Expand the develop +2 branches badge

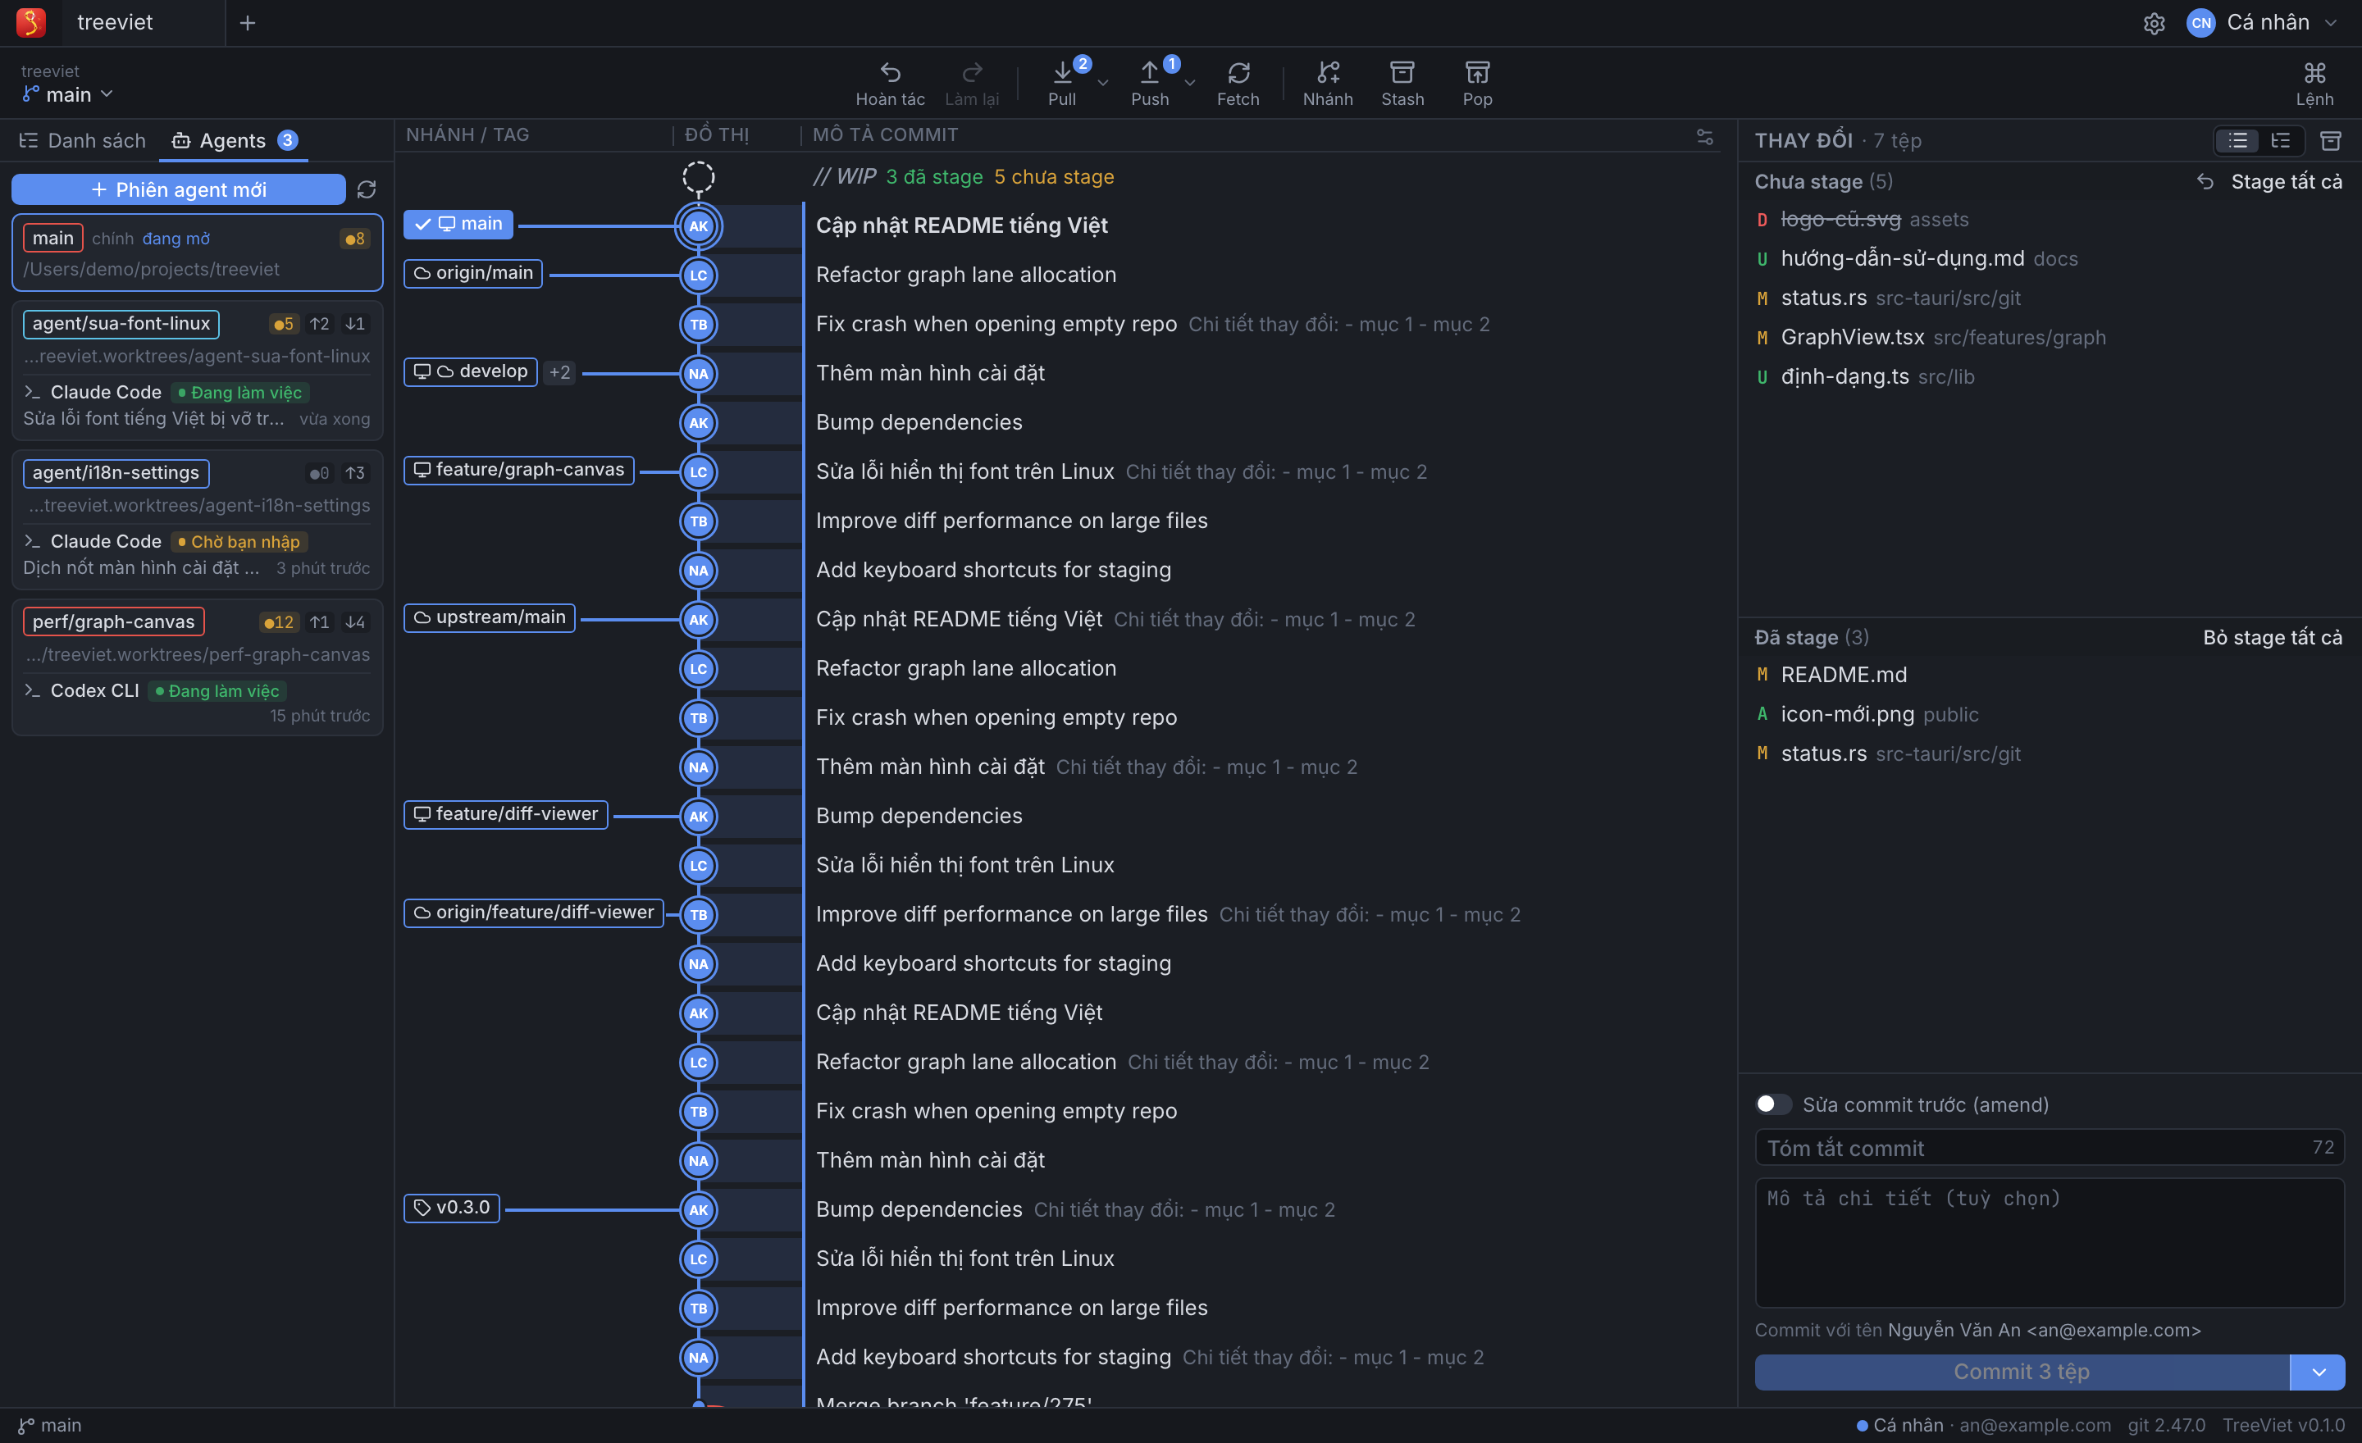(560, 373)
